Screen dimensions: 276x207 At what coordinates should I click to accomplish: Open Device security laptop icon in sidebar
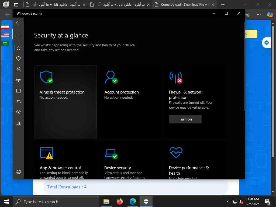[19, 102]
